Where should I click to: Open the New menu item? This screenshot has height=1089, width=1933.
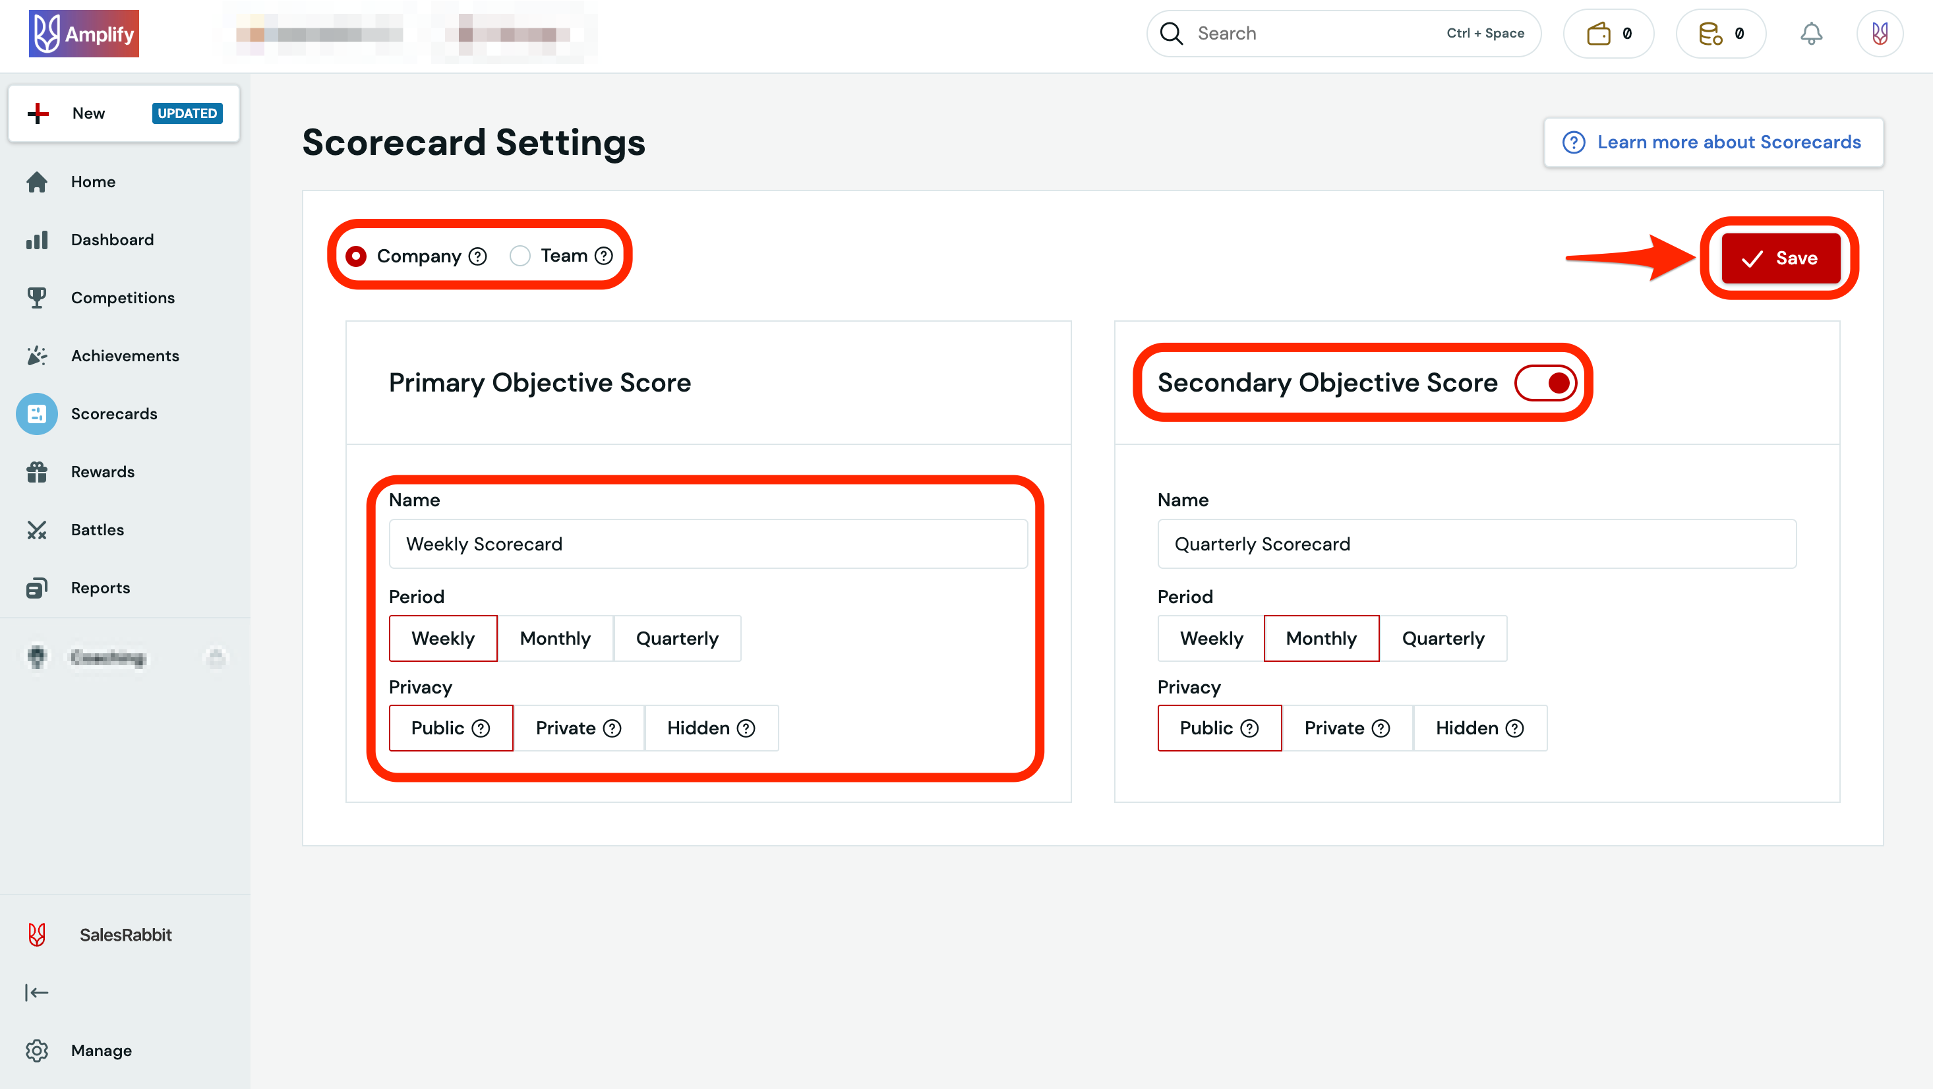(x=88, y=113)
